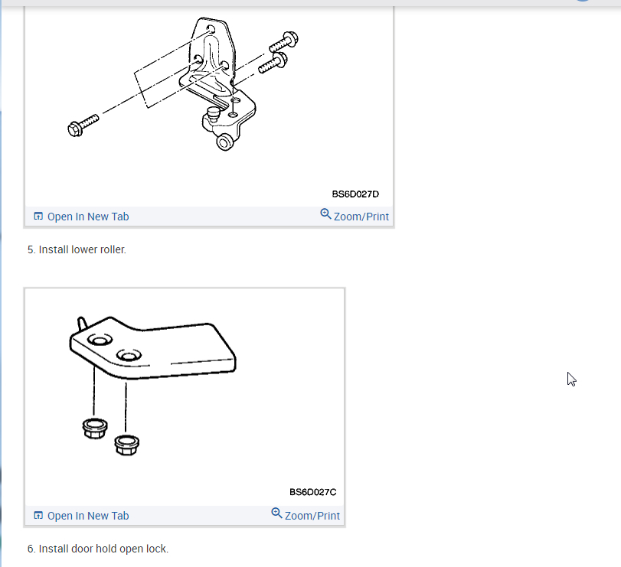Click the door hold open lock plate illustration
The width and height of the screenshot is (621, 567).
(x=152, y=348)
